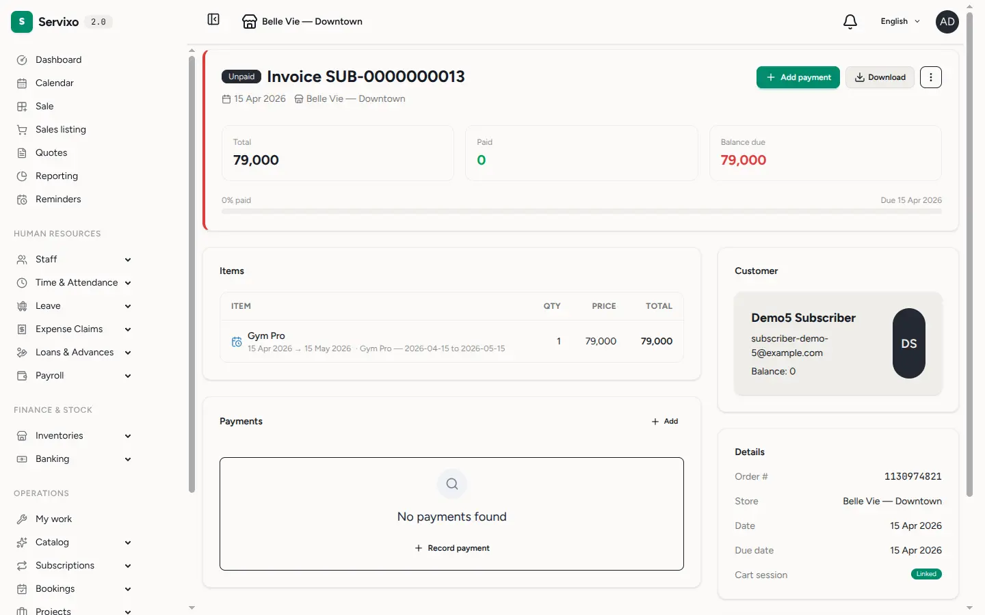Screen dimensions: 985x615
Task: Click order number 1130974821
Action: pyautogui.click(x=912, y=476)
